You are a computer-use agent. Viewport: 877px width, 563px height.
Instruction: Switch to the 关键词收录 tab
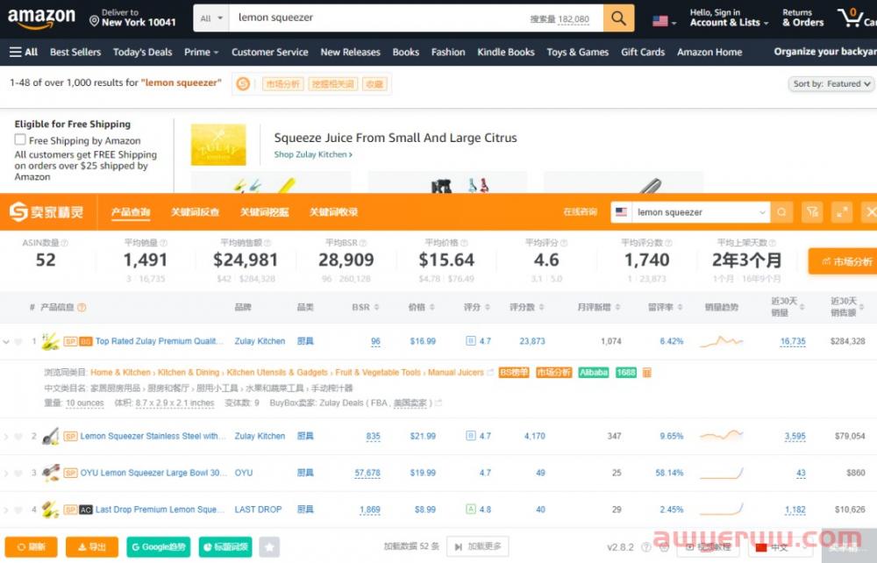tap(333, 212)
